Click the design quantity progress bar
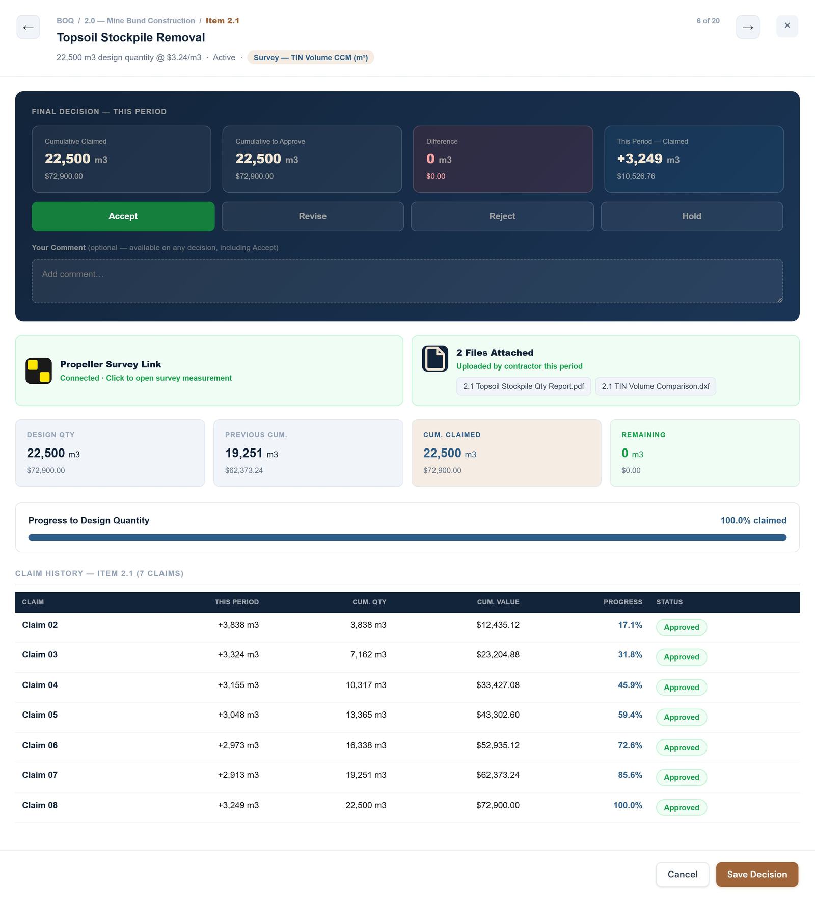This screenshot has height=898, width=815. [407, 537]
